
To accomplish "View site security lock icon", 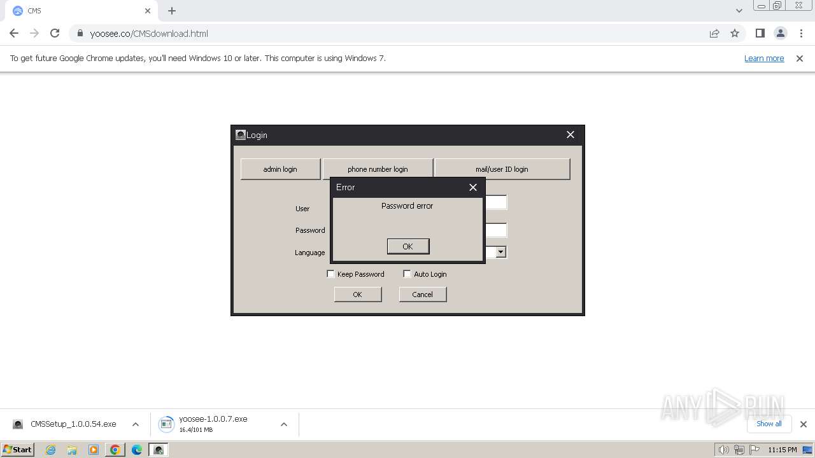I will 80,34.
